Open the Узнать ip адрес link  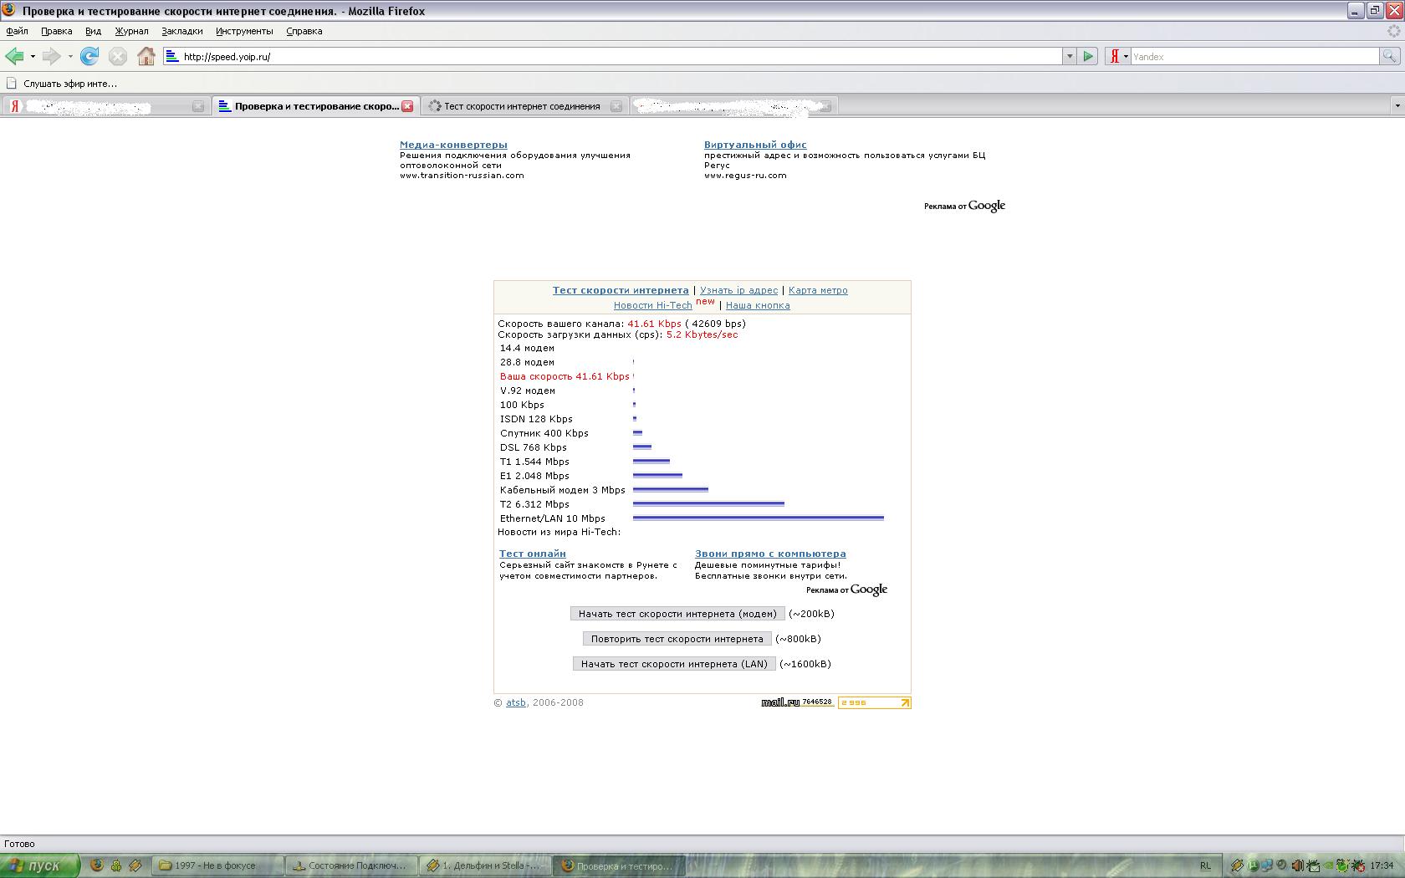(x=738, y=290)
